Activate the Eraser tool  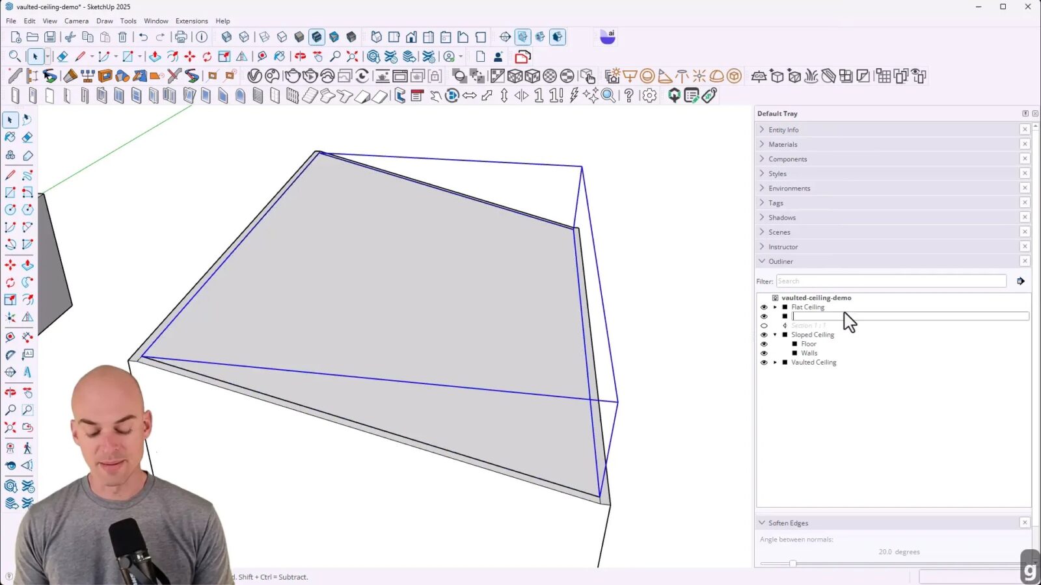click(x=63, y=57)
